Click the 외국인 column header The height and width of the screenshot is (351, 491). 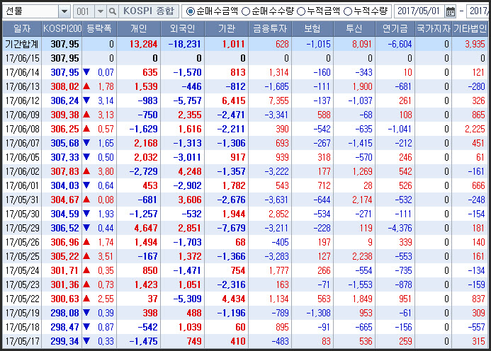pos(183,29)
